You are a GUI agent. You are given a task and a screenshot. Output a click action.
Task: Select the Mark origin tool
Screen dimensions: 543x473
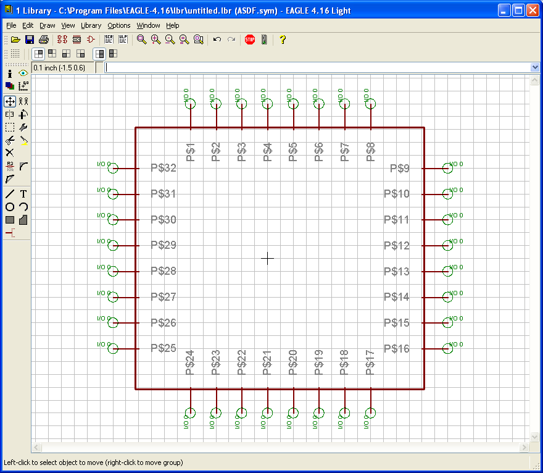pyautogui.click(x=23, y=86)
